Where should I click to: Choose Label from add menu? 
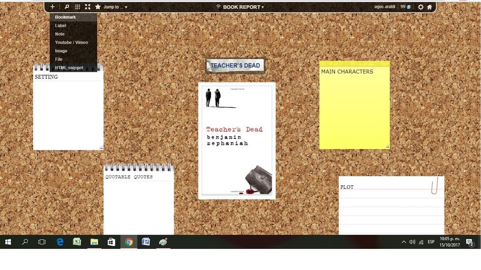click(73, 25)
